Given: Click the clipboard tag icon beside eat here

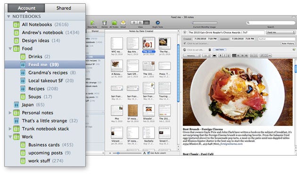Looking at the screenshot, I should point(210,50).
